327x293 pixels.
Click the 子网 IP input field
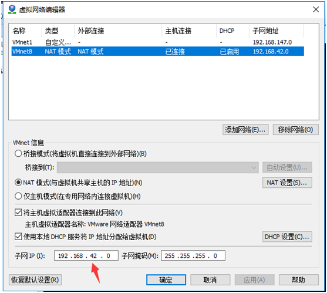click(x=86, y=255)
